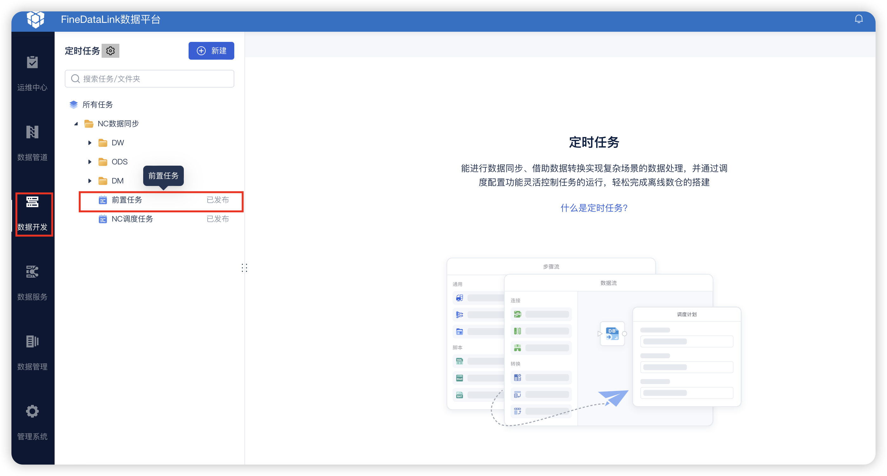Click the 新建 button
The image size is (887, 476).
click(x=211, y=51)
